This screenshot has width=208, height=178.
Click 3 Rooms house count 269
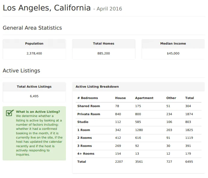coord(118,146)
